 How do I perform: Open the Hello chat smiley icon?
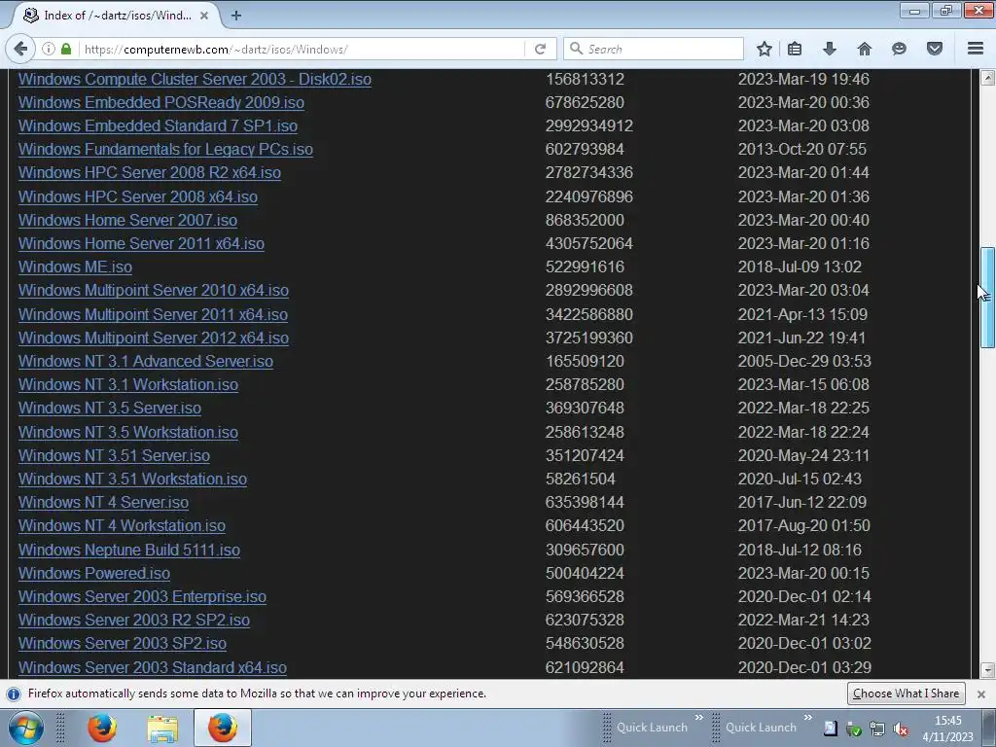point(899,49)
